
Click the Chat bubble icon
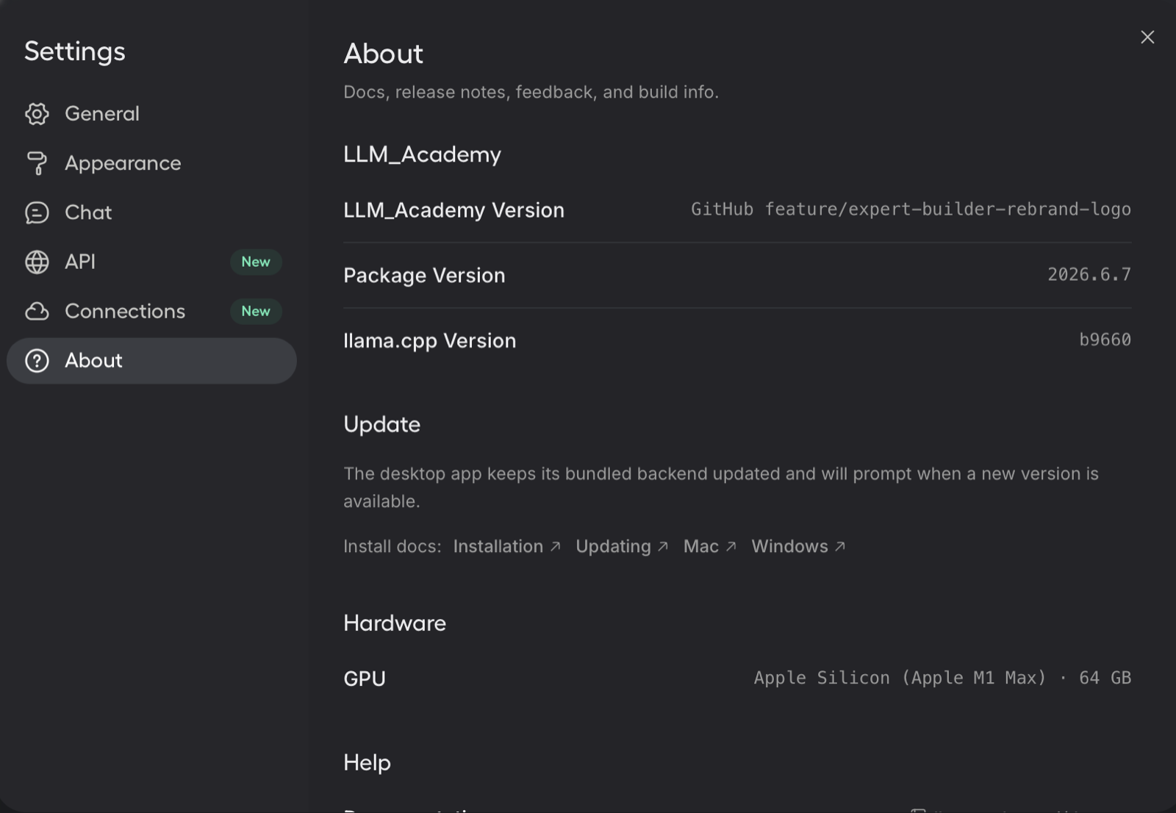[x=37, y=212]
